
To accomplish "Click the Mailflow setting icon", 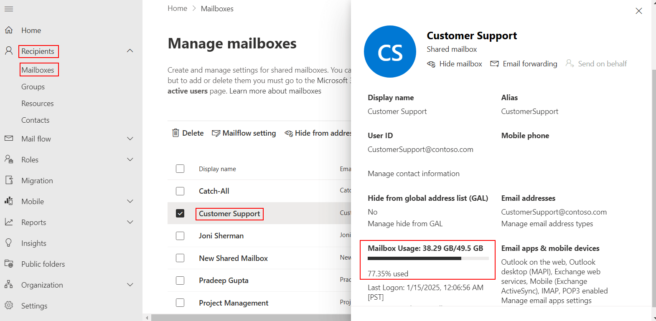I will [216, 133].
